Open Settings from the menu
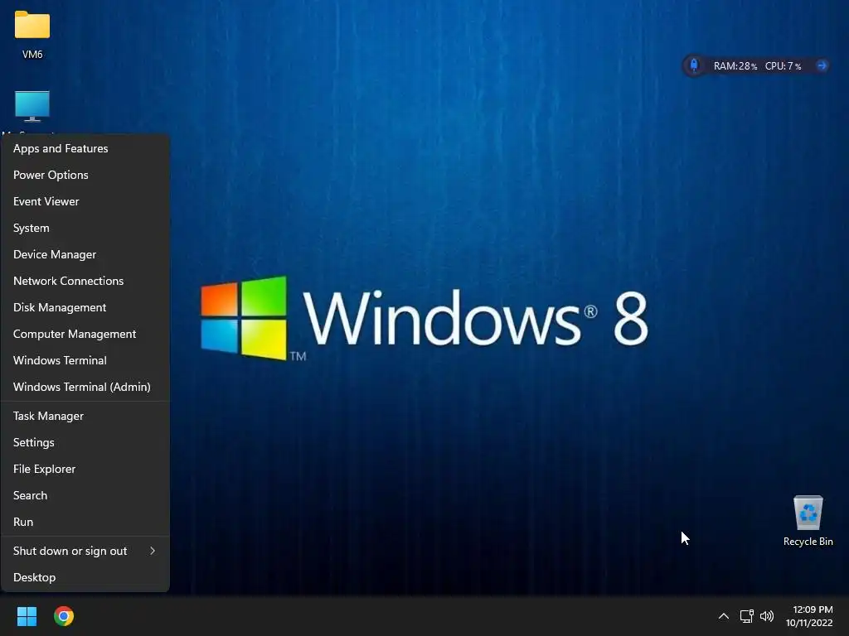The height and width of the screenshot is (636, 849). pos(85,442)
